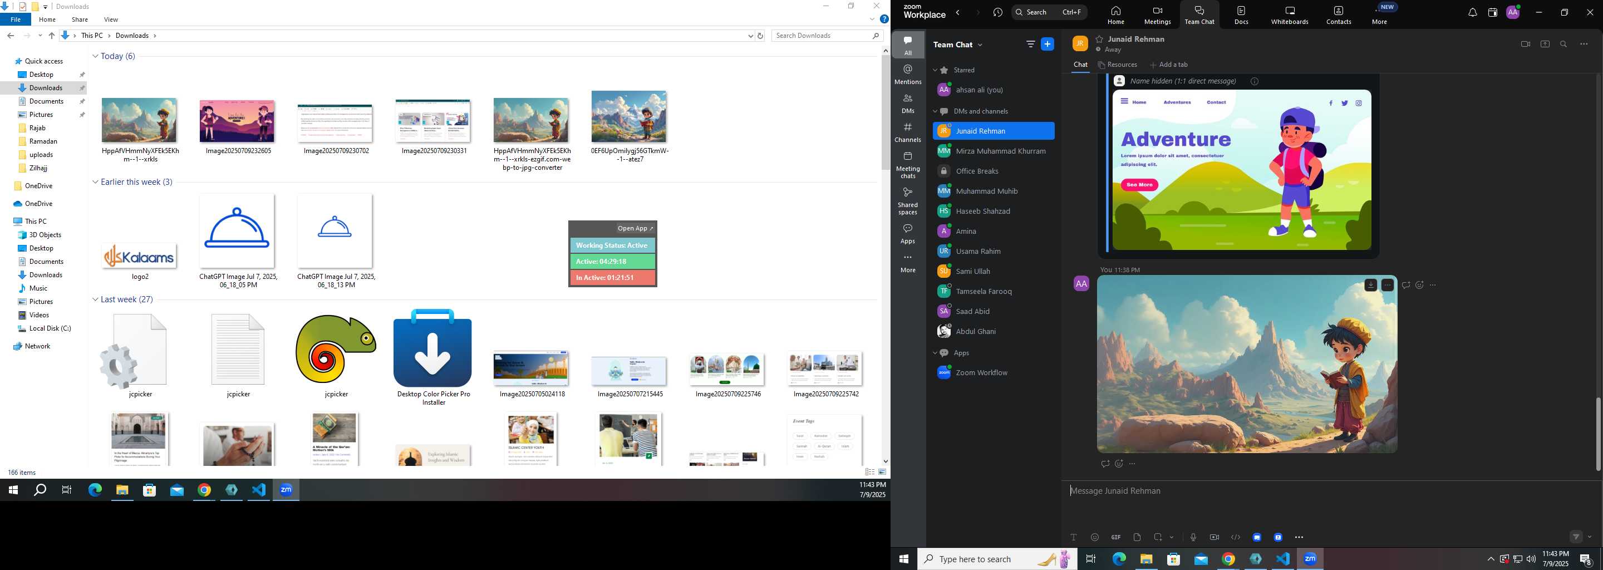Open DMs section in Zoom sidebar

(908, 104)
